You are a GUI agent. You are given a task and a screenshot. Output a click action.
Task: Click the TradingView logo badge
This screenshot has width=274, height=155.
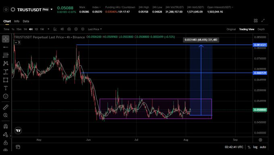pyautogui.click(x=18, y=130)
